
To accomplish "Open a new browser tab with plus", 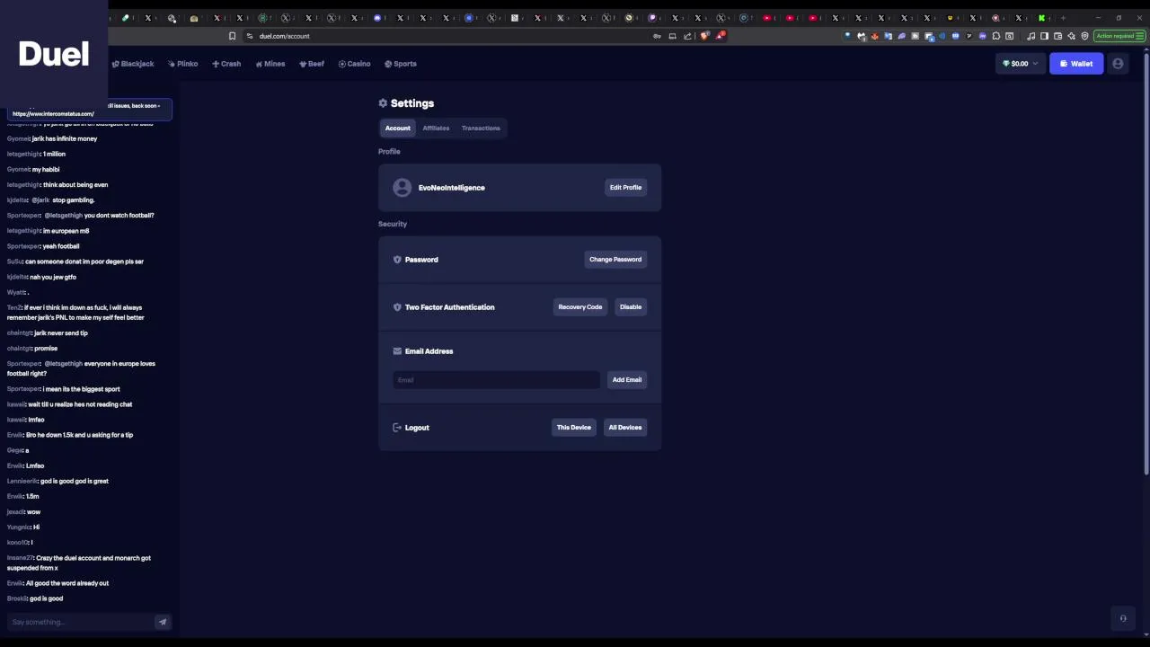I will pos(1063,18).
